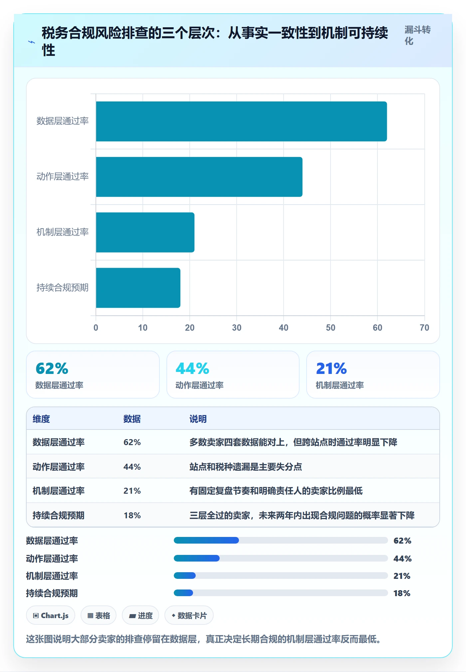The height and width of the screenshot is (672, 466).
Task: Click the 持续合规预期 row label in table
Action: pyautogui.click(x=59, y=515)
